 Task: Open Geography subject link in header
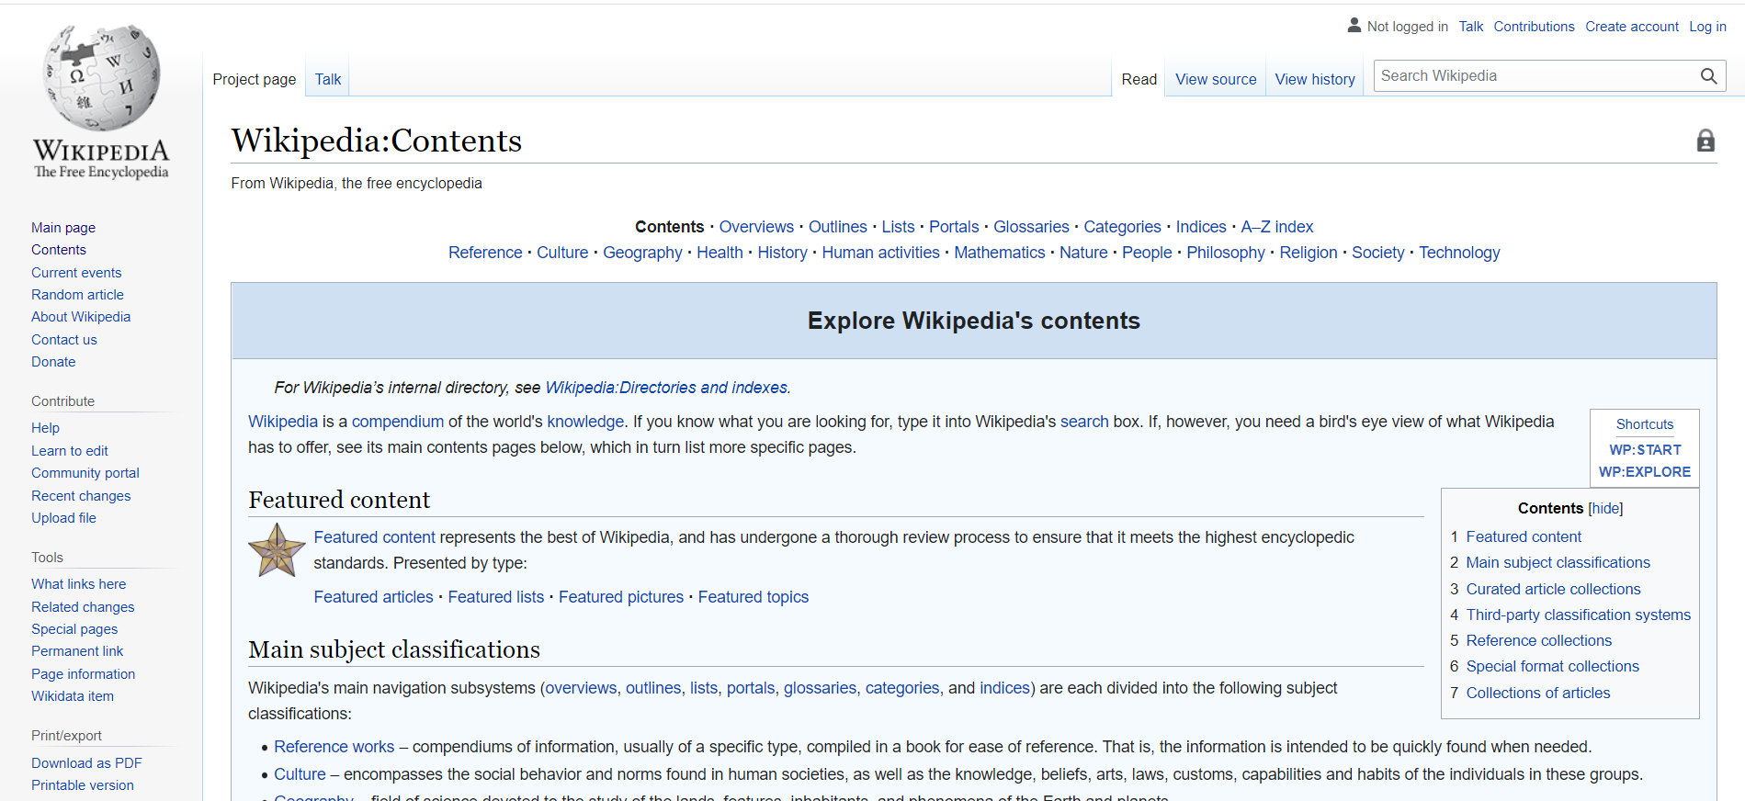tap(642, 253)
